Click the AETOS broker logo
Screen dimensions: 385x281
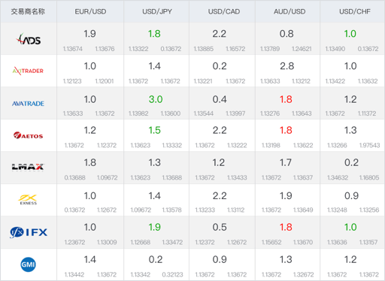tap(28, 135)
